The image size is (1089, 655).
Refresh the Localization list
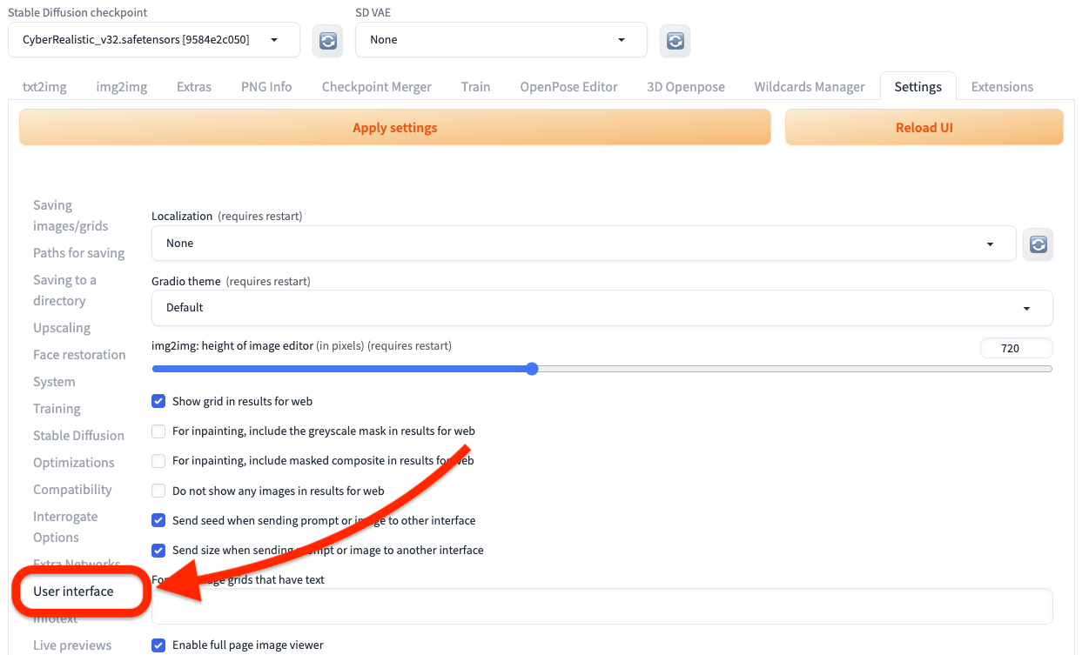[x=1038, y=244]
